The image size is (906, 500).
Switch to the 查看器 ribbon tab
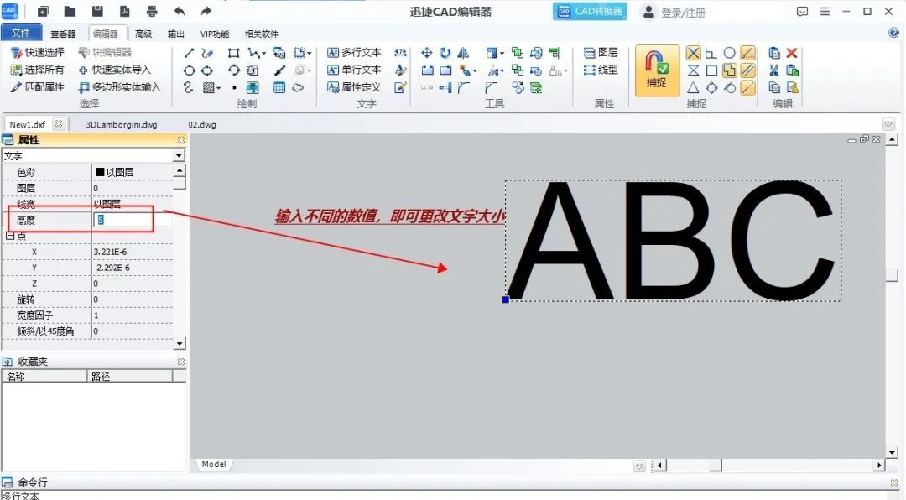click(63, 34)
